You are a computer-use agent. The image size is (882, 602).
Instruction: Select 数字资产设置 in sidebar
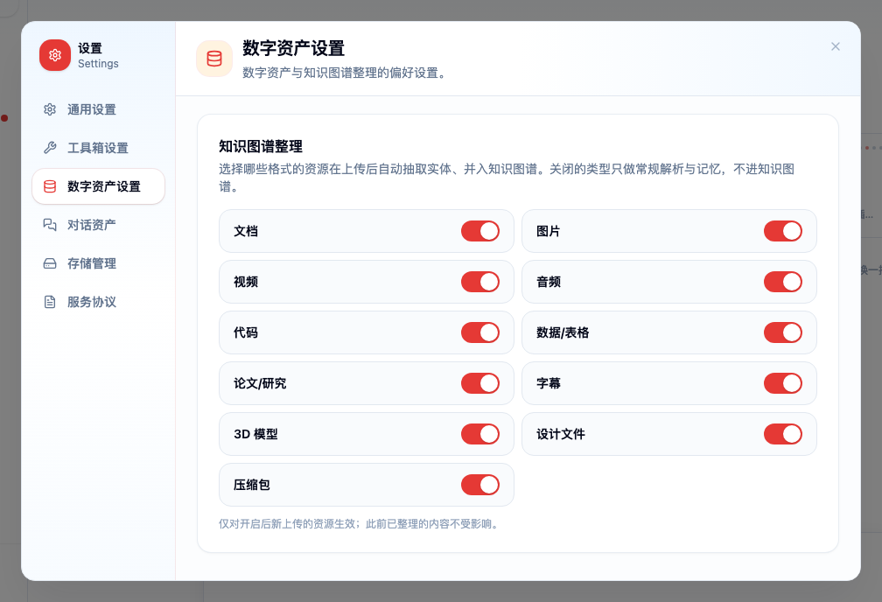coord(98,186)
